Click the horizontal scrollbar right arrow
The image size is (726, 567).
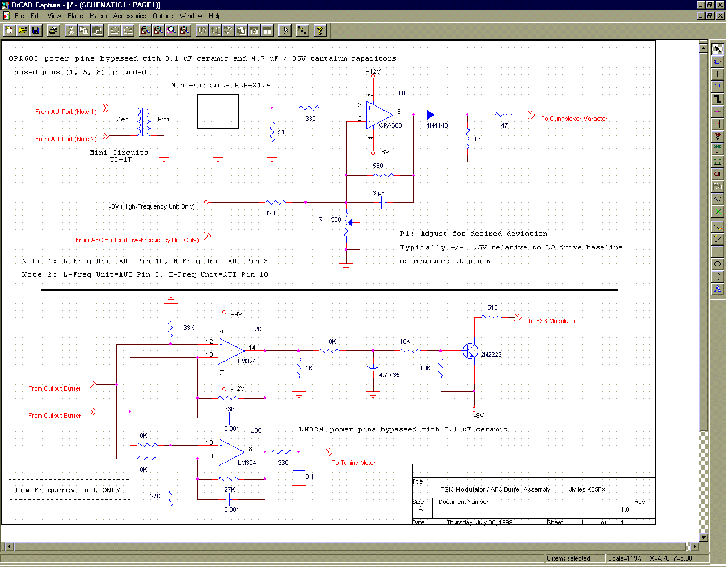695,547
